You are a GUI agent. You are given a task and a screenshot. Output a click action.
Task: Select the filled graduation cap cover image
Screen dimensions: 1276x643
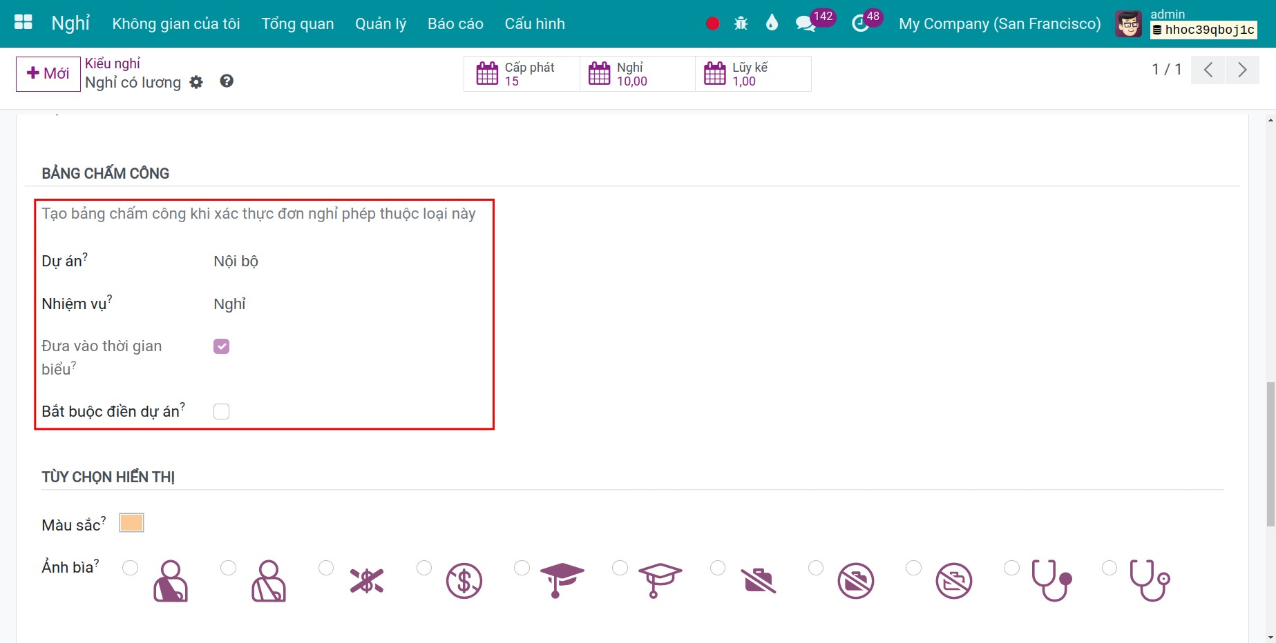(562, 580)
